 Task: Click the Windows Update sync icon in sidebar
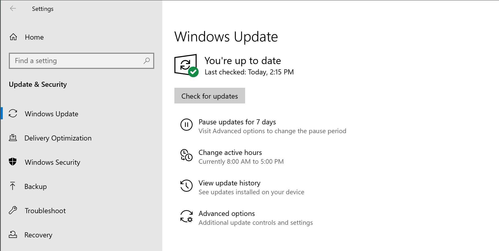[13, 114]
